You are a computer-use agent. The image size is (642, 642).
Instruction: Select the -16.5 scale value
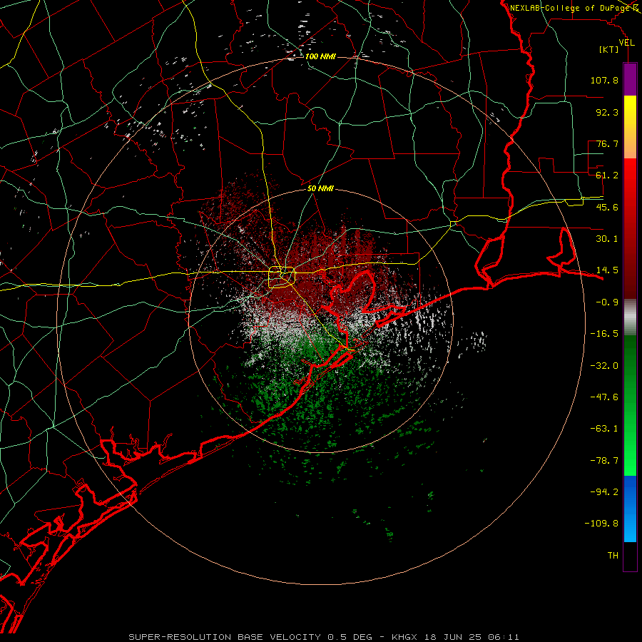604,334
